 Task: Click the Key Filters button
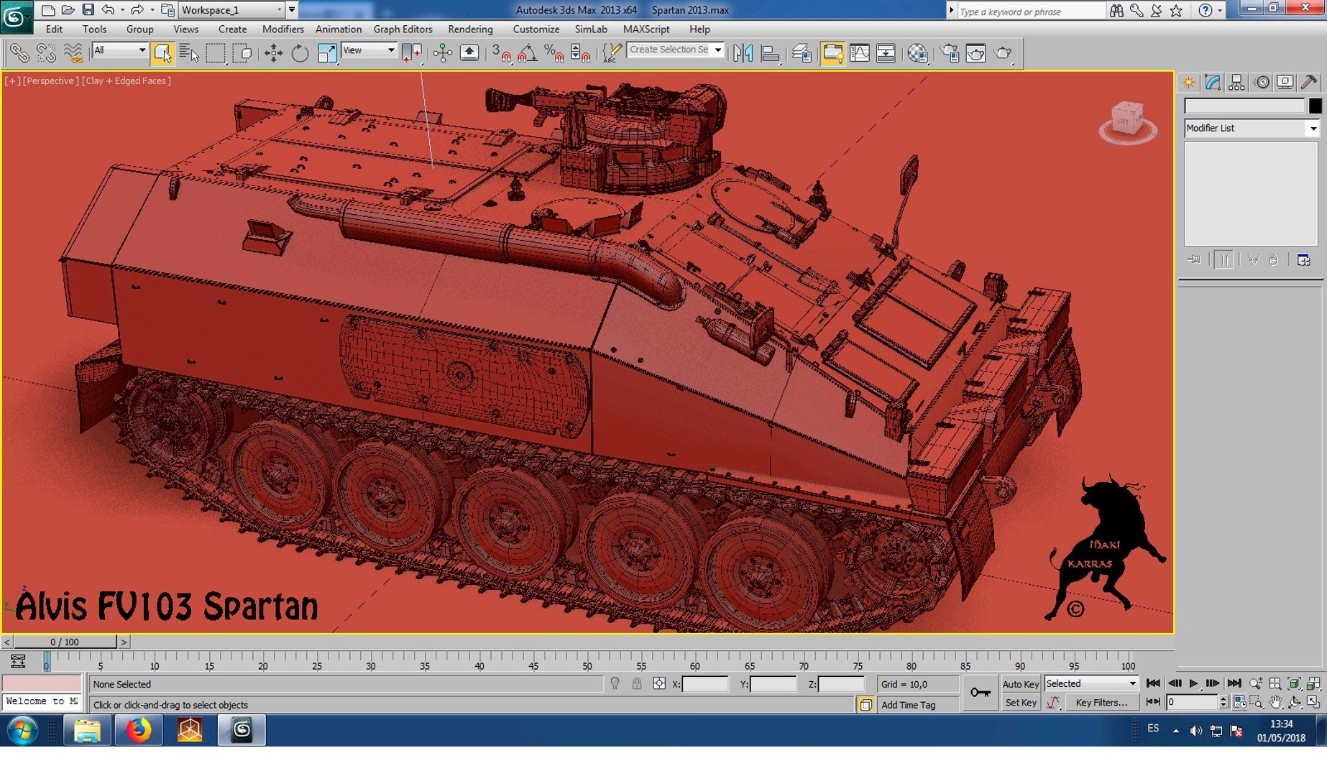(x=1101, y=703)
